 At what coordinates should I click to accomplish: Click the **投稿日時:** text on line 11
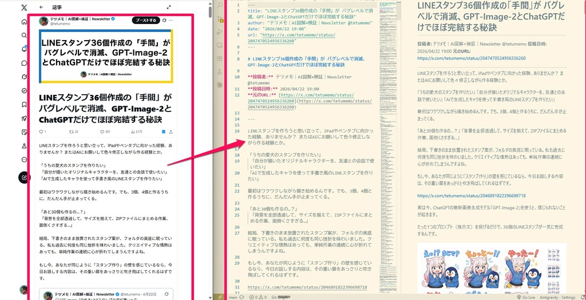(x=262, y=89)
